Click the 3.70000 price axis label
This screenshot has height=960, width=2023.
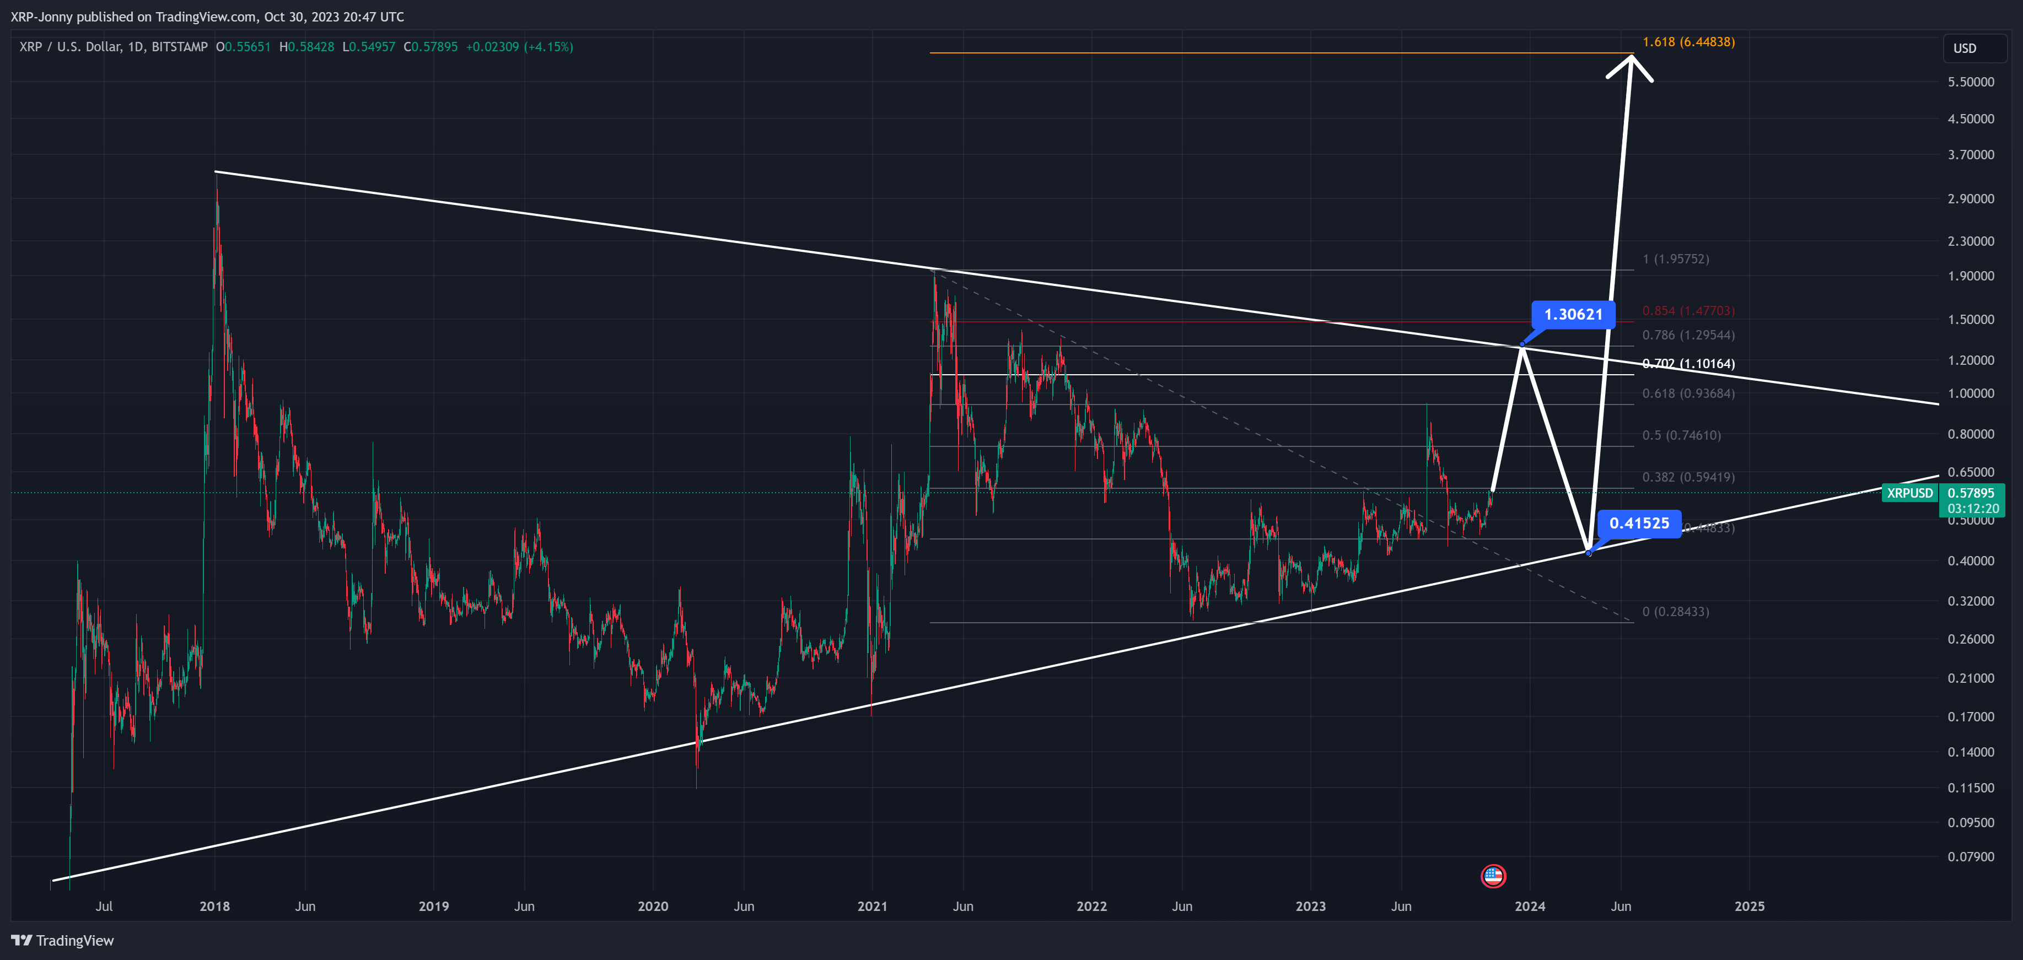[x=1971, y=155]
